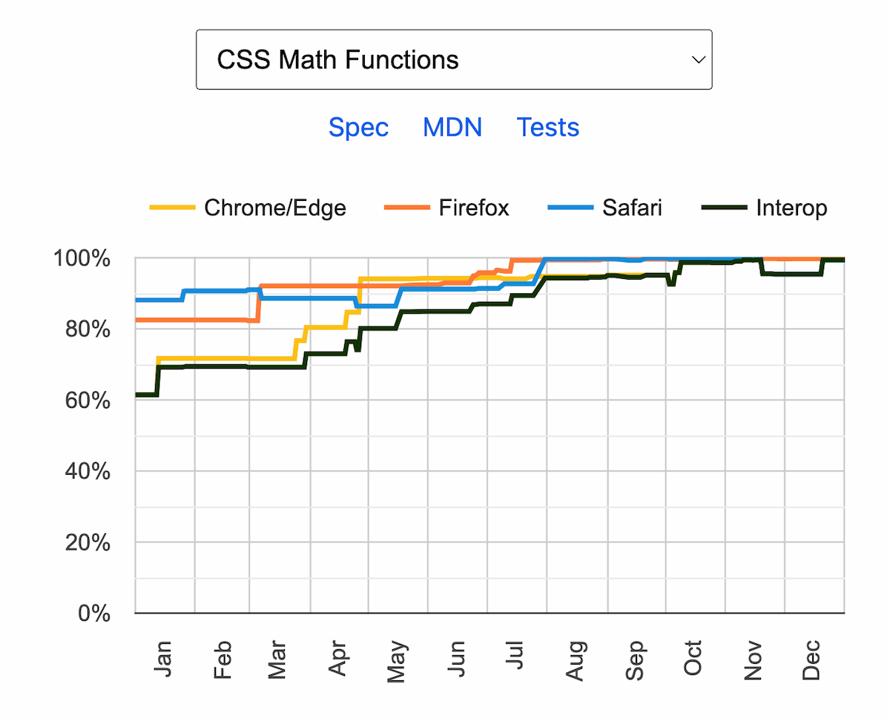
Task: Open the CSS Math Functions dropdown
Action: coord(452,60)
